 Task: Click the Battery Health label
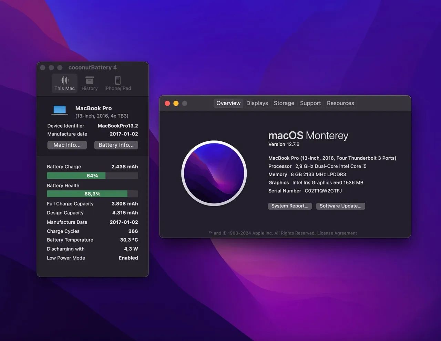point(63,185)
